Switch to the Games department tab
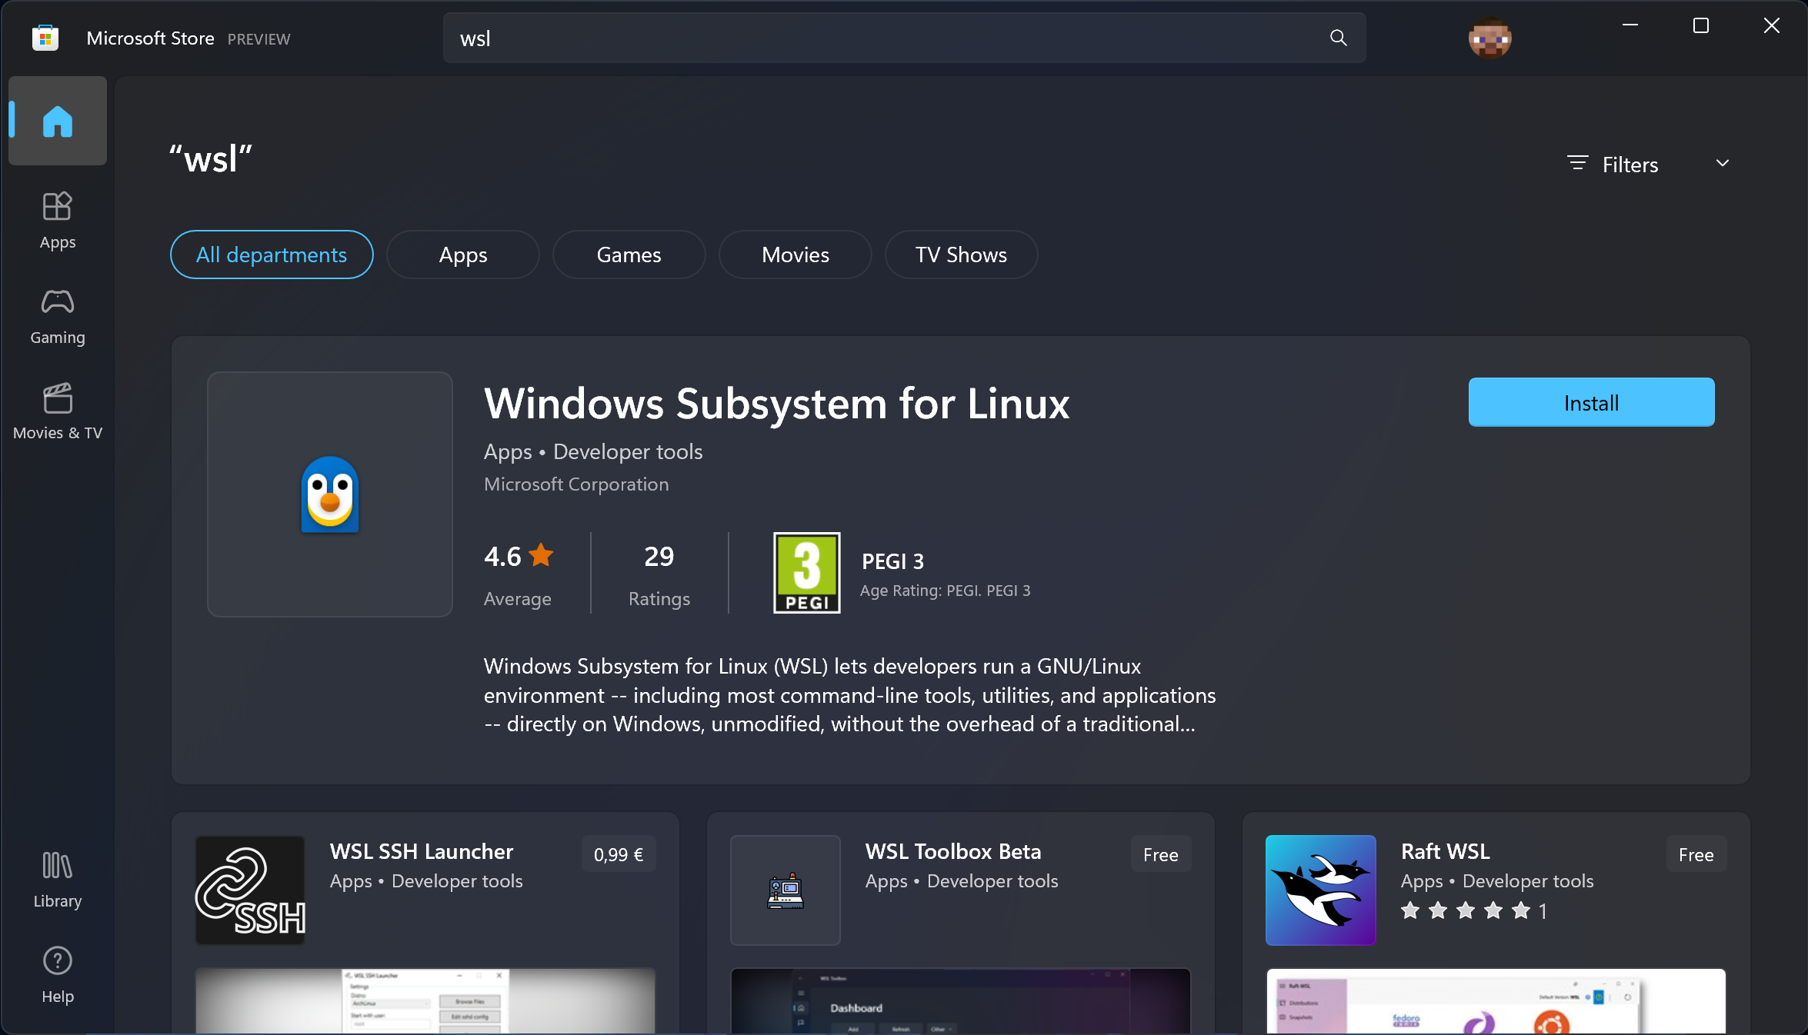Screen dimensions: 1808x1035 629,255
